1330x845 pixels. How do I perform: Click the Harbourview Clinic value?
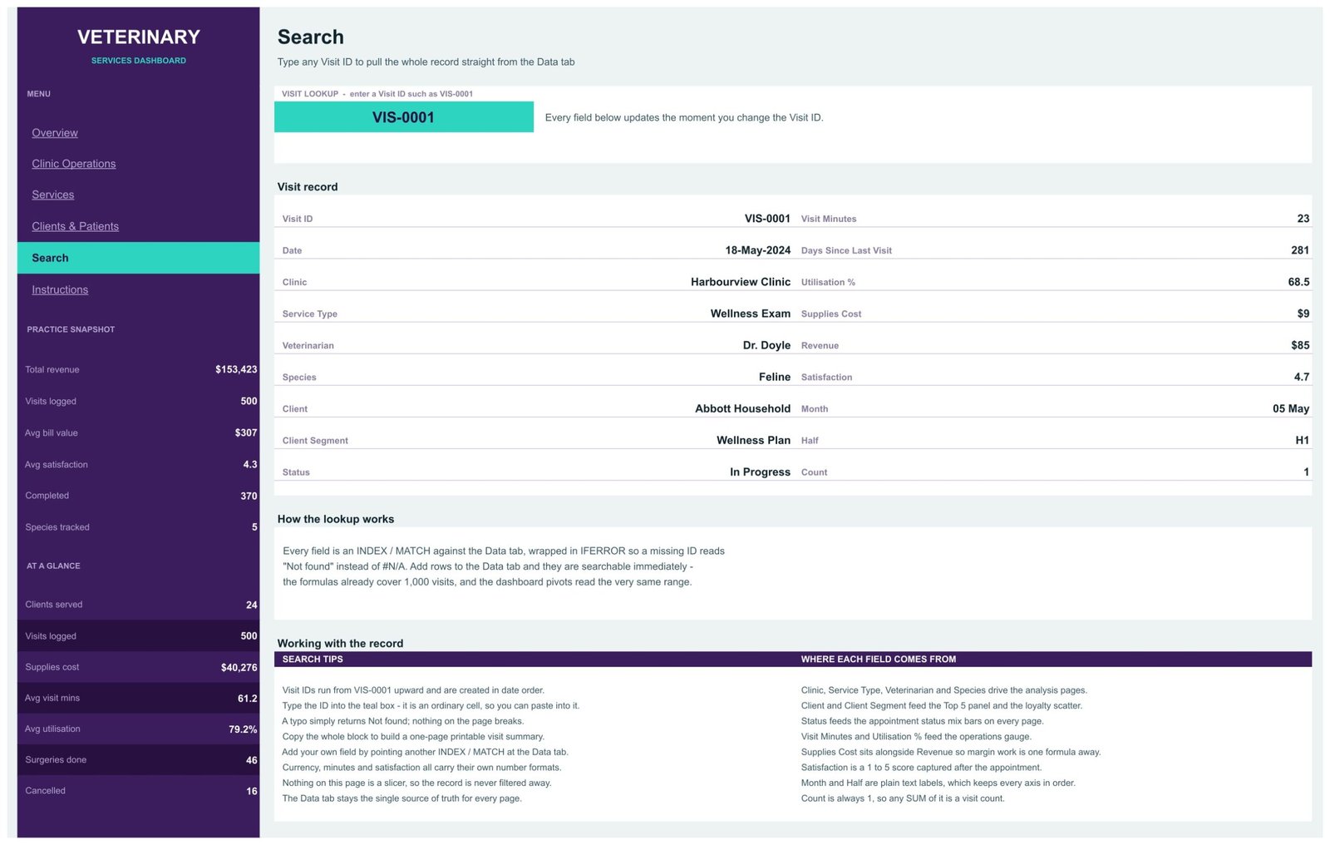point(741,282)
